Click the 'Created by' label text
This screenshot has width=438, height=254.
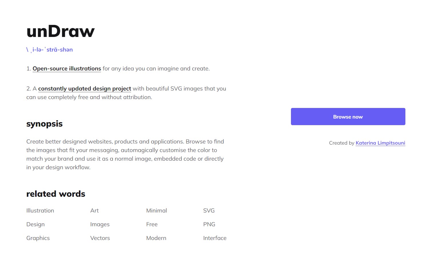click(342, 143)
